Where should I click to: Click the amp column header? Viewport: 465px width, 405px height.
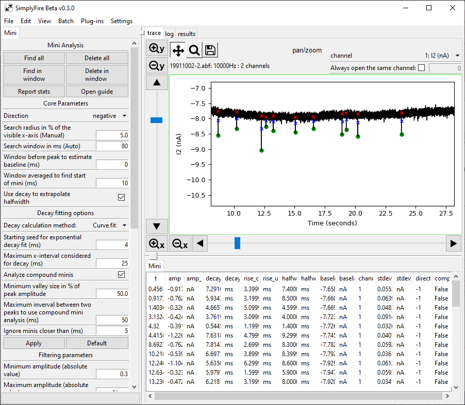(x=174, y=278)
